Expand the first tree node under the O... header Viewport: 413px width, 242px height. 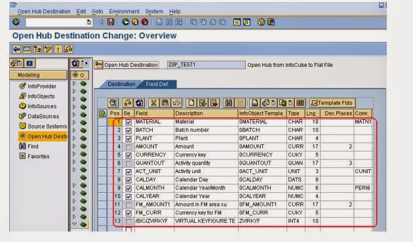[x=74, y=83]
